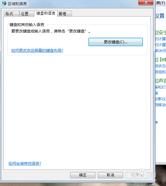Click the 更改键盘(C)... button
This screenshot has width=166, height=186.
click(116, 42)
